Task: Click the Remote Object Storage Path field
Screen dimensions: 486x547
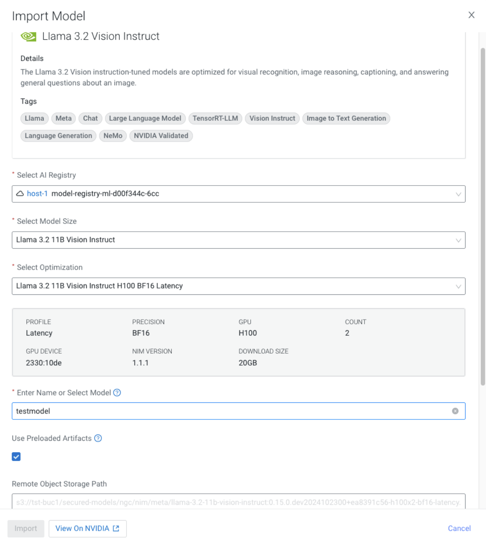Action: point(238,502)
